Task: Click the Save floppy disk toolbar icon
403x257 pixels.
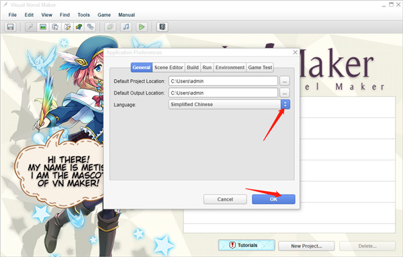Action: pos(10,27)
